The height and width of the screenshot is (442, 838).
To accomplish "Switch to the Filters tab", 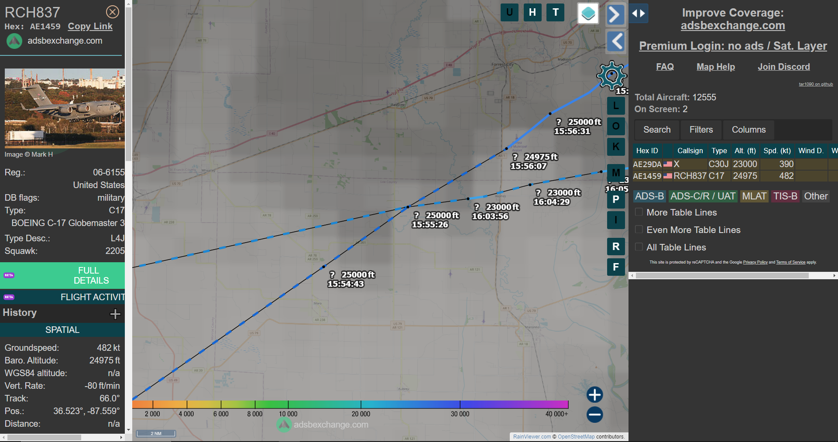I will 701,130.
